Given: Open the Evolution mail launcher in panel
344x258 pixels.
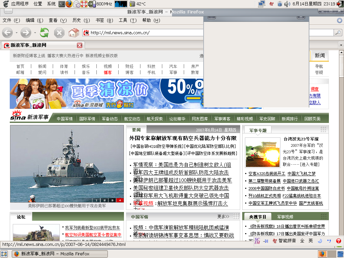Looking at the screenshot, I should (x=77, y=4).
